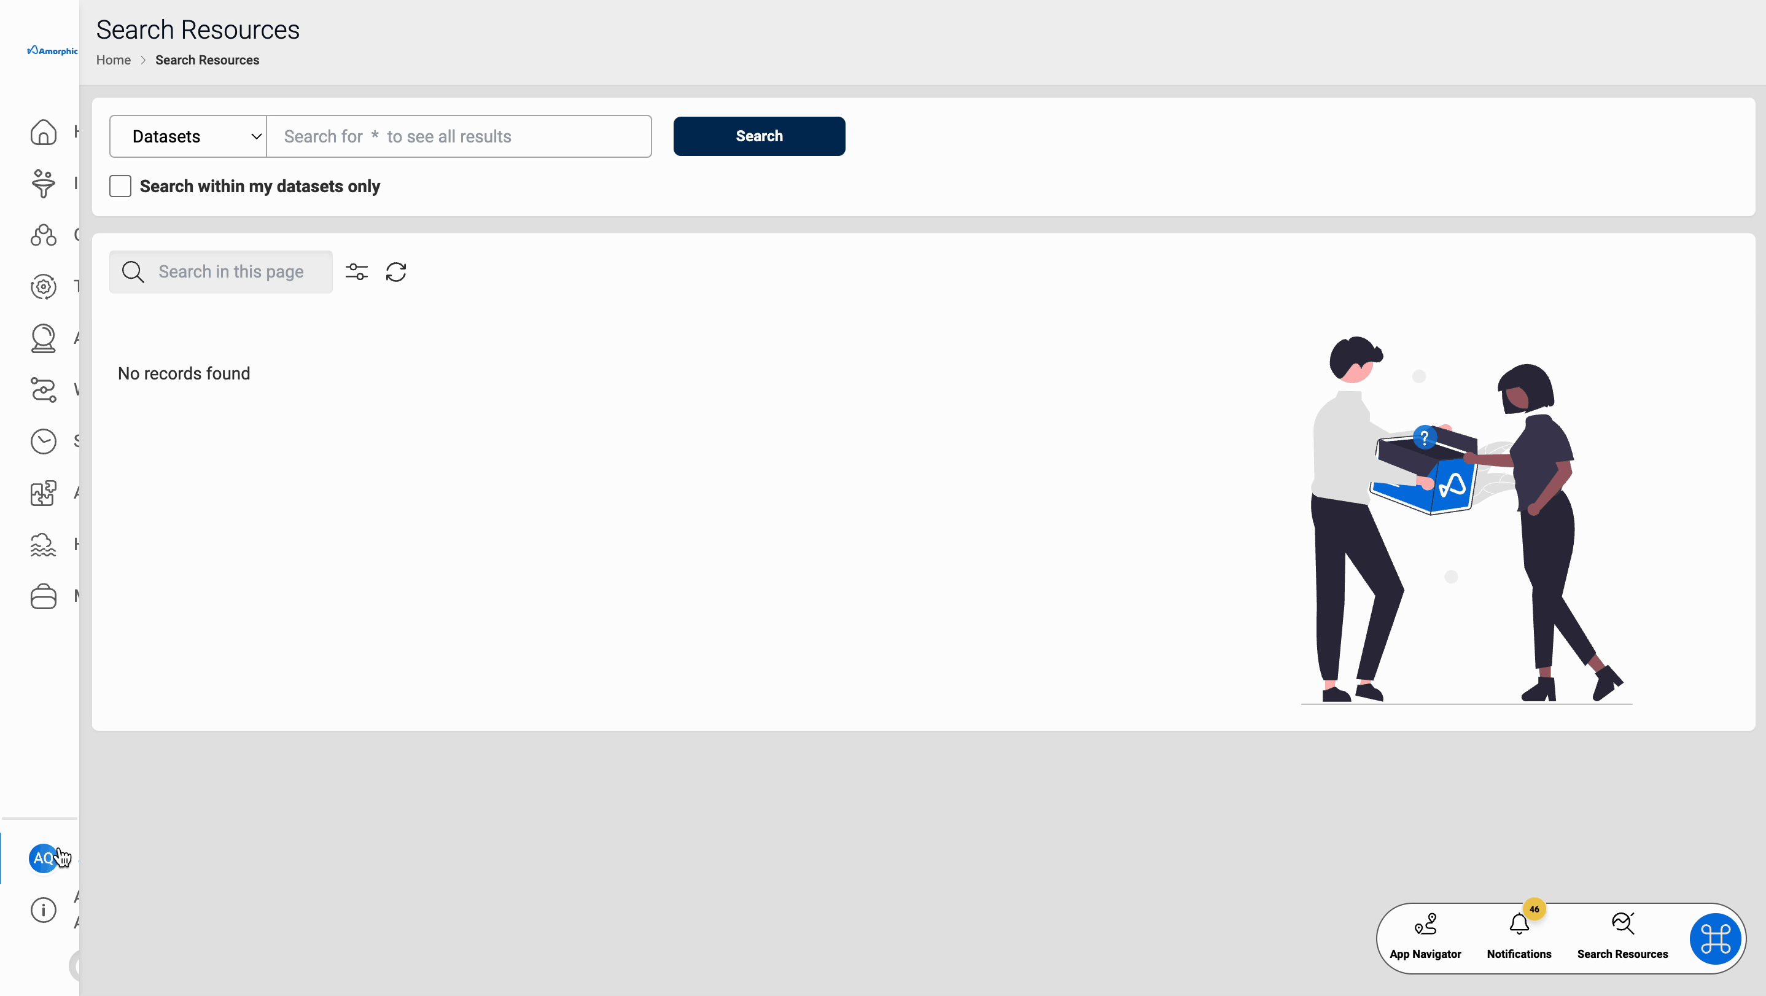This screenshot has width=1766, height=996.
Task: Enable Search within my datasets only
Action: [120, 185]
